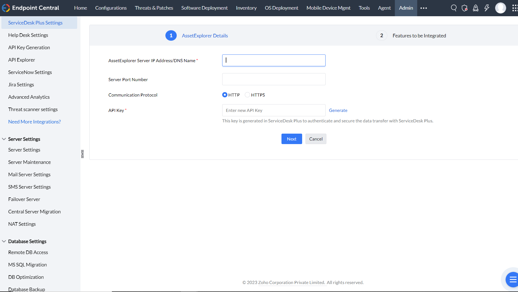Click the lightning quick actions icon
Image resolution: width=518 pixels, height=292 pixels.
coord(486,8)
